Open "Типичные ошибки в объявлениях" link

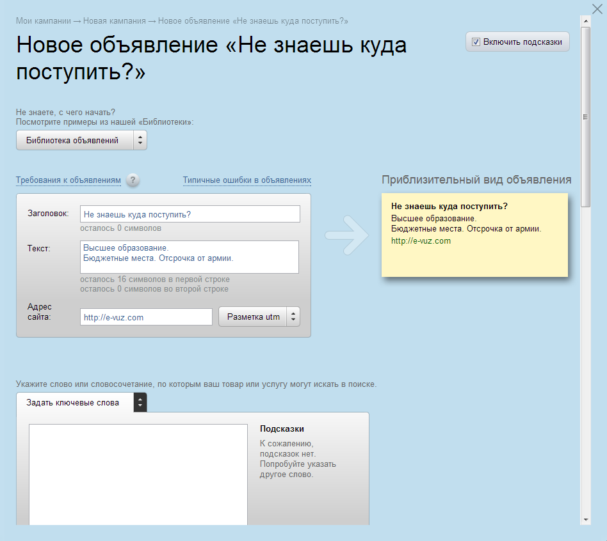(247, 180)
